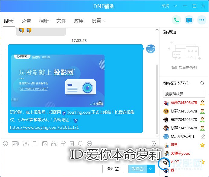
Task: Edit nickname pencil icon beside 多玩空染少年1
Action: tap(203, 136)
